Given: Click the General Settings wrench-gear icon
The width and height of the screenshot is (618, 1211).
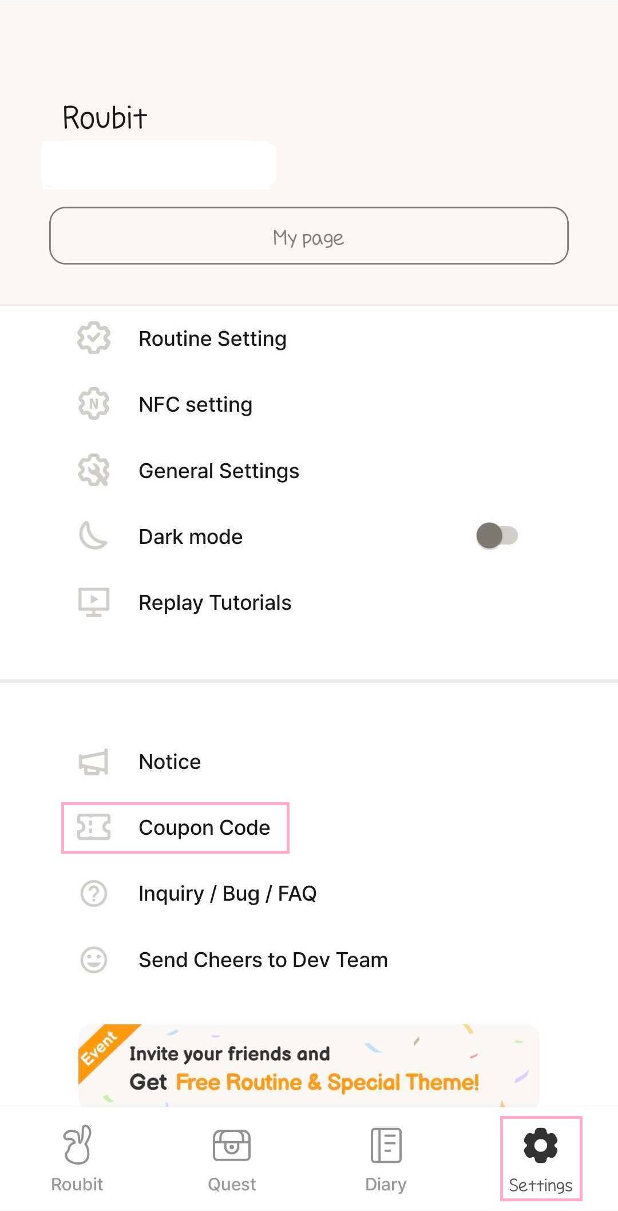Looking at the screenshot, I should pos(94,470).
